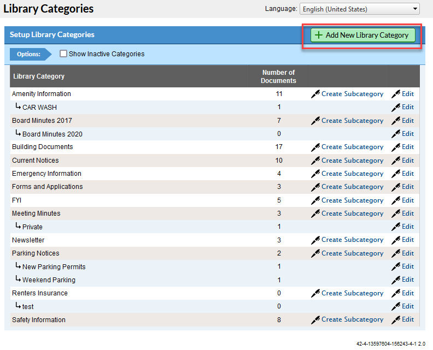Screen dimensions: 433x350
Task: Open Edit link for Board Minutes 2017
Action: (408, 121)
